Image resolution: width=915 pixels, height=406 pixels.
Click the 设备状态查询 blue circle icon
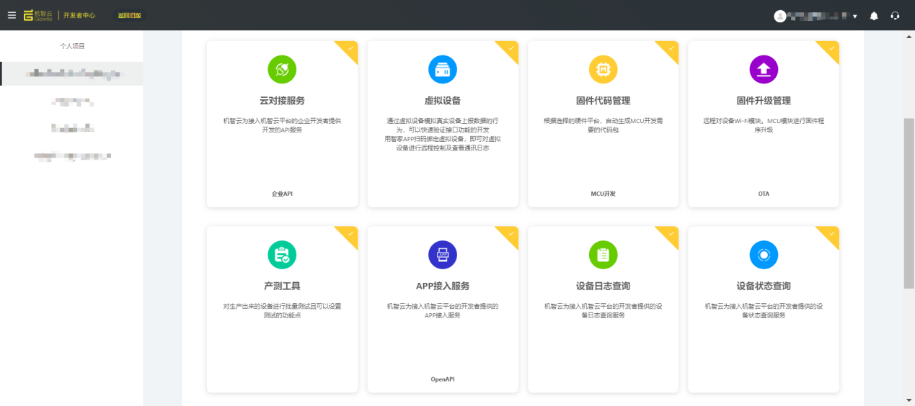tap(764, 255)
